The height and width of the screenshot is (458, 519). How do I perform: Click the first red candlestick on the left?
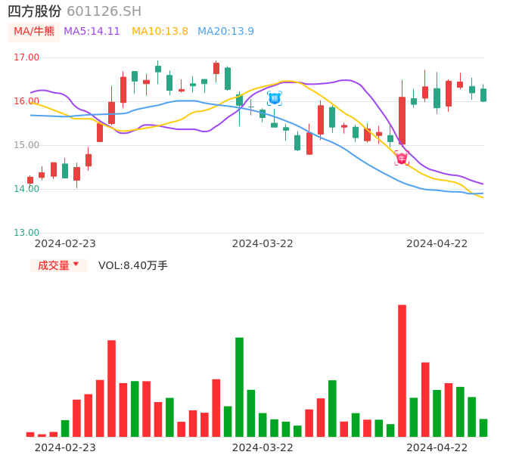pyautogui.click(x=30, y=180)
